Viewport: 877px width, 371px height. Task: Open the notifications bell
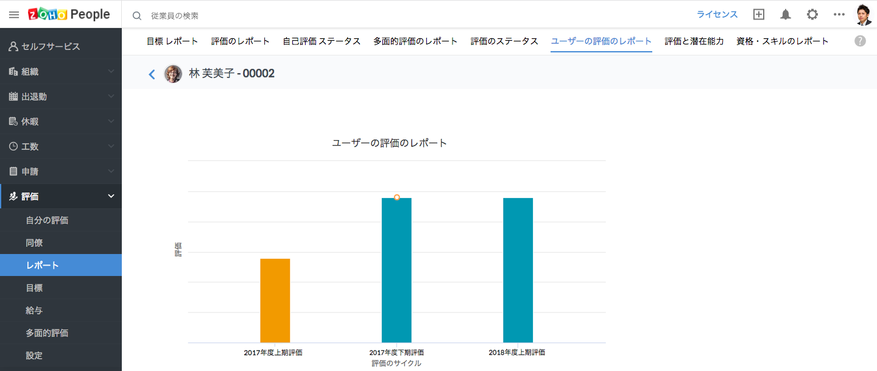[786, 15]
